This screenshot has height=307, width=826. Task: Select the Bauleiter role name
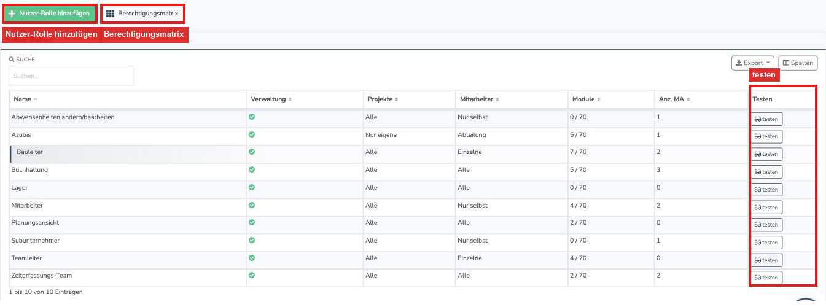29,152
